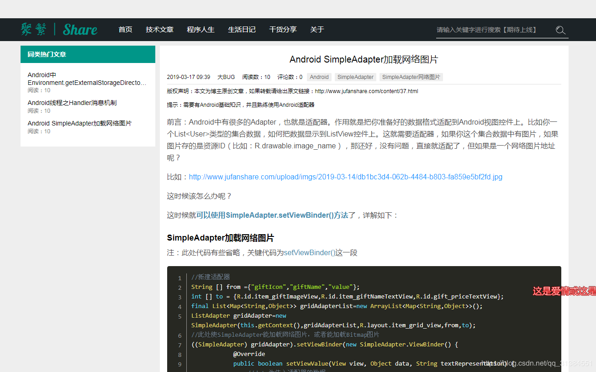Click the bold SimpleAdapter.setViewBinder()方法 link
The image size is (596, 372).
[272, 215]
